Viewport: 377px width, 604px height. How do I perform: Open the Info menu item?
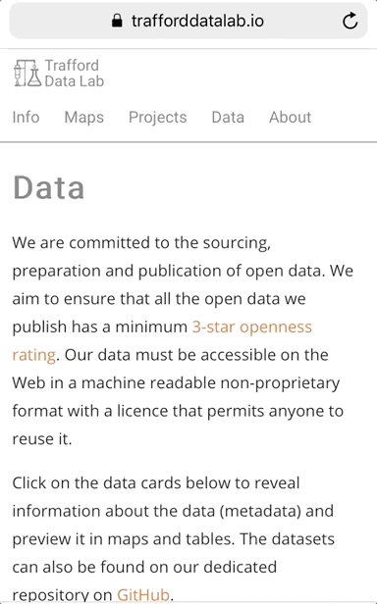pos(26,117)
